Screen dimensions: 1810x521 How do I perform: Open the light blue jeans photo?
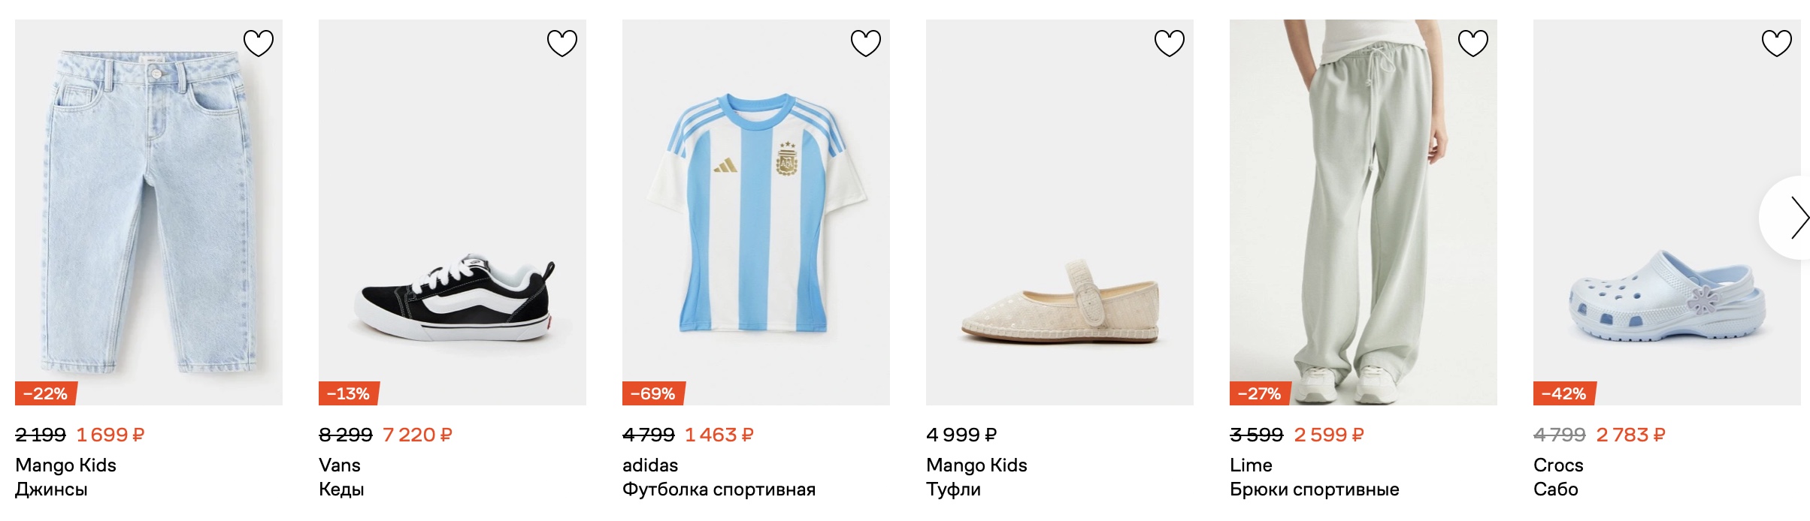[149, 212]
